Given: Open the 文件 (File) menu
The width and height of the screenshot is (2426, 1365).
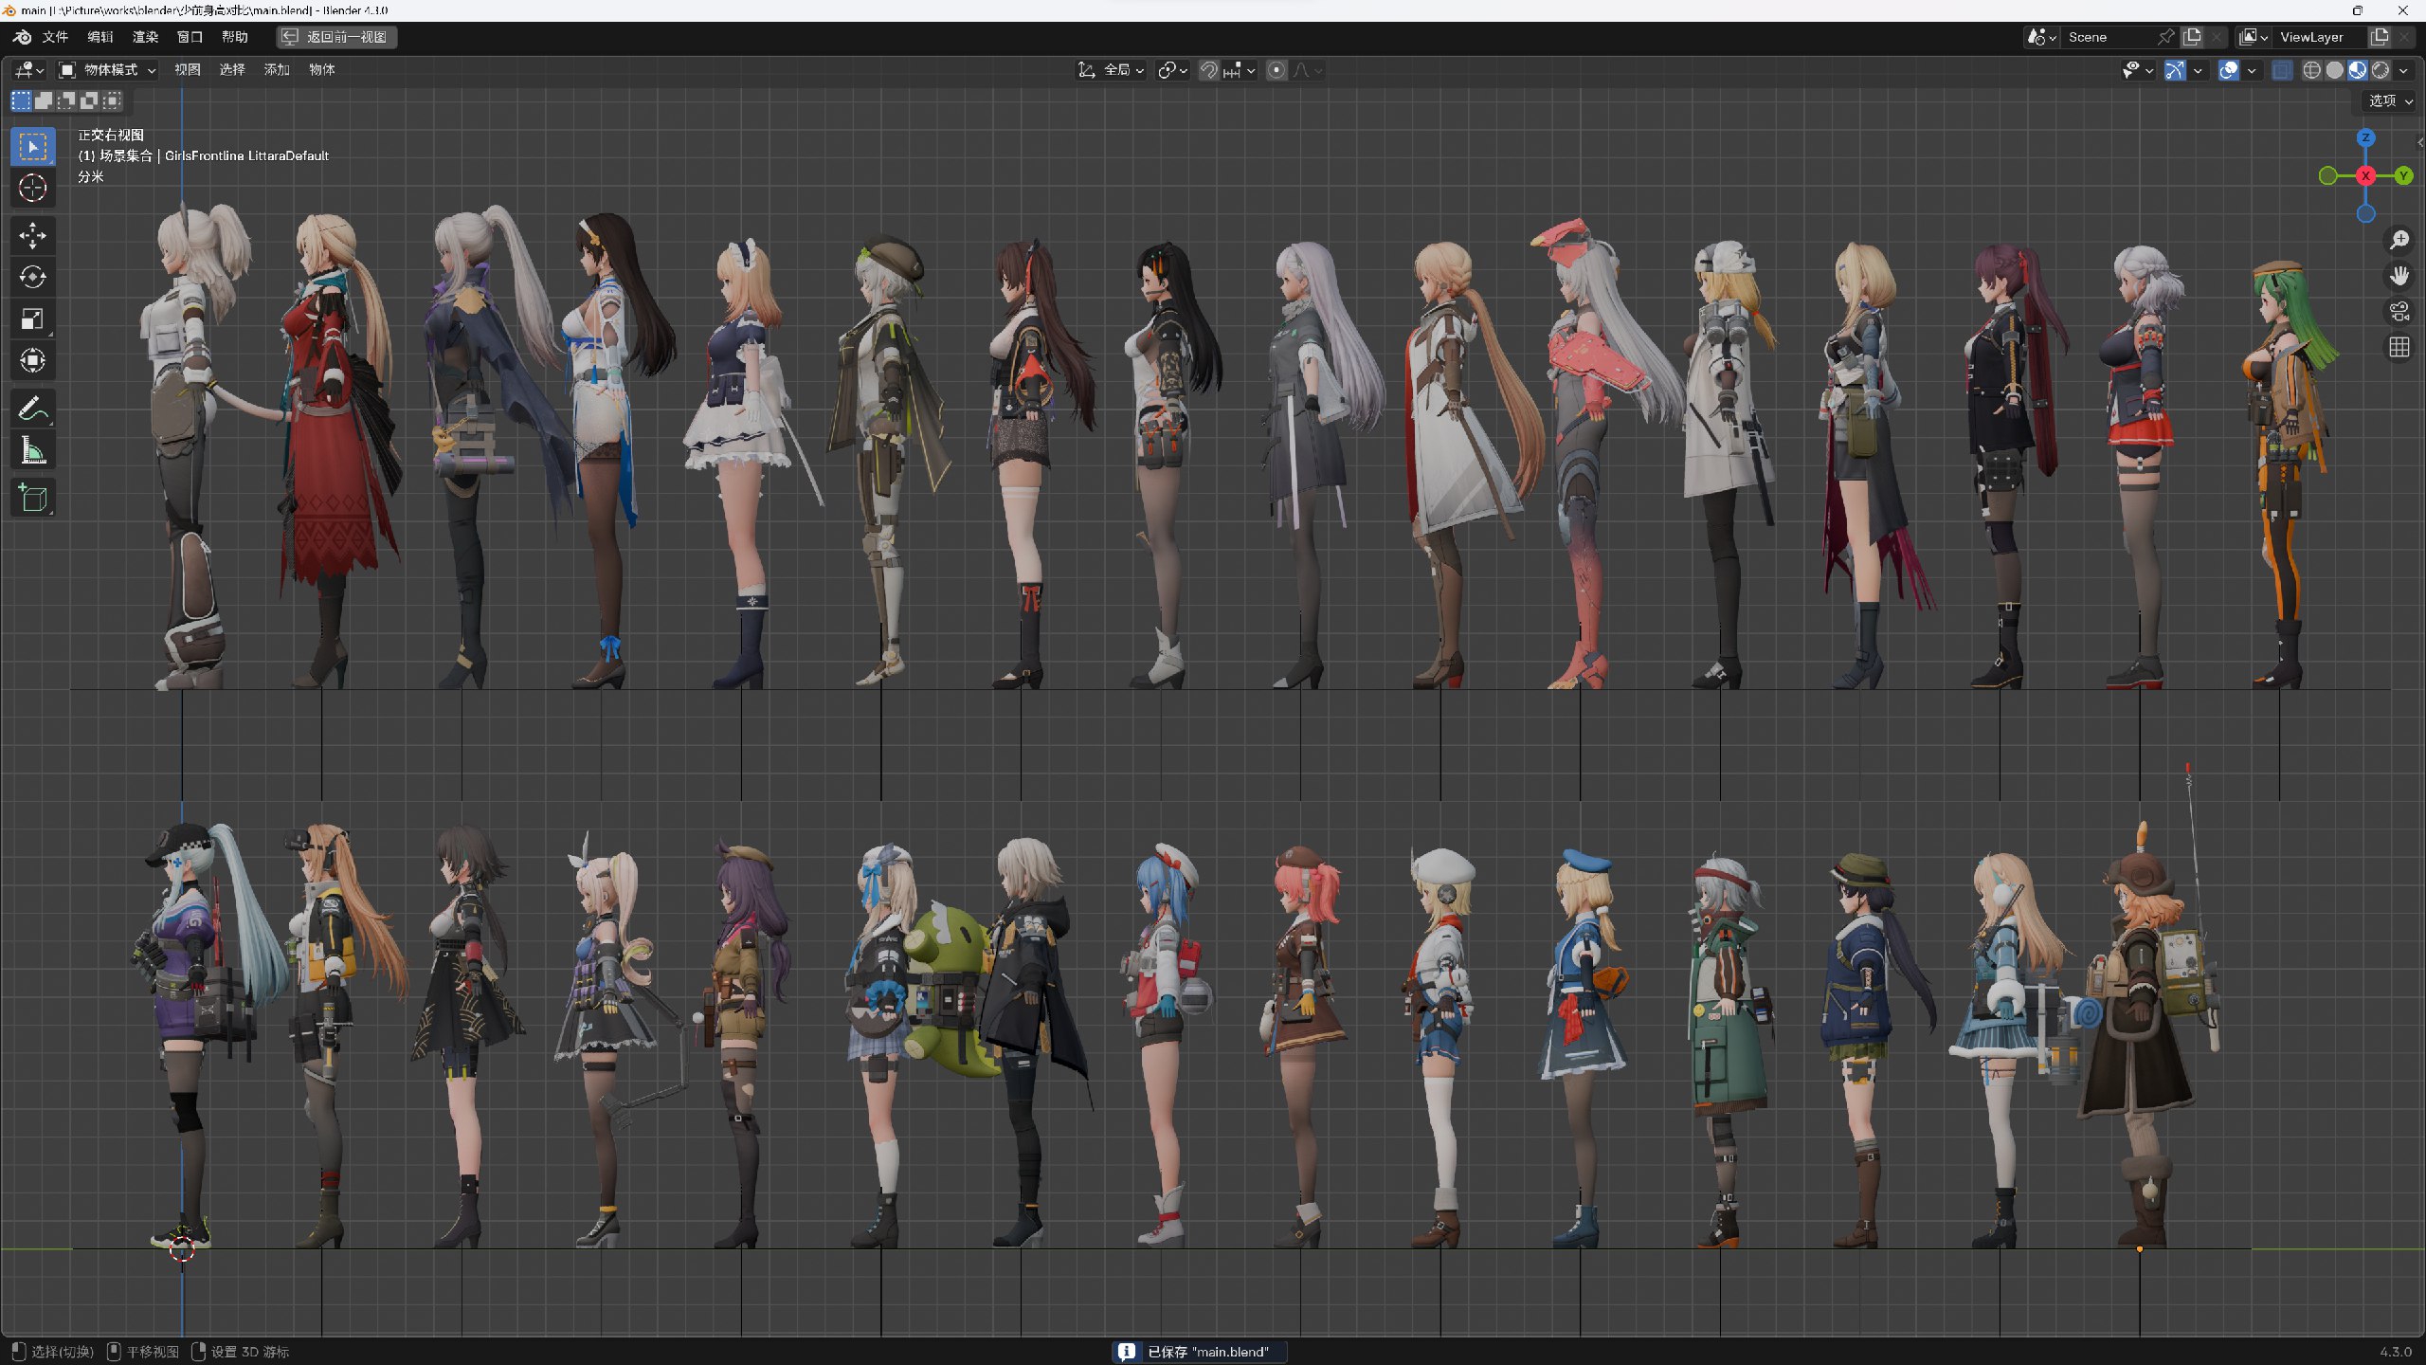Looking at the screenshot, I should 55,37.
